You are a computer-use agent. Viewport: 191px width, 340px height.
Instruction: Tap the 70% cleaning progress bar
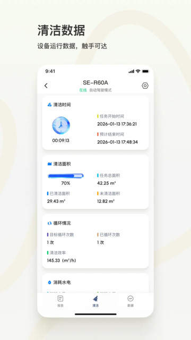tap(66, 176)
